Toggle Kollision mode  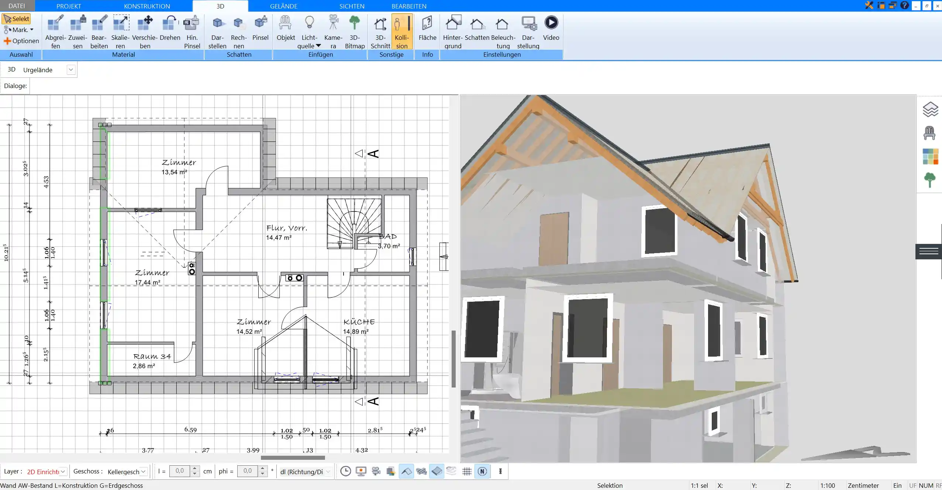coord(402,32)
